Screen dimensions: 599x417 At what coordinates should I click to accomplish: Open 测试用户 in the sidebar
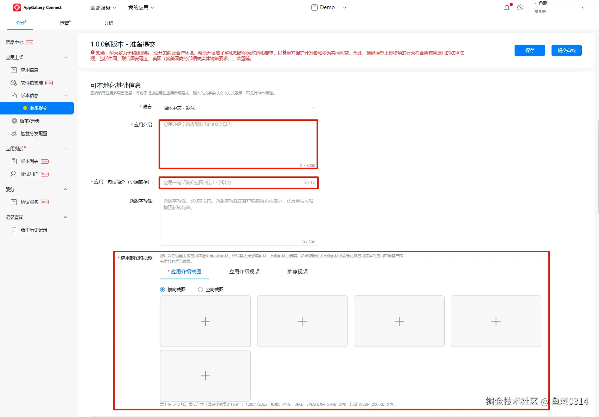(x=30, y=174)
